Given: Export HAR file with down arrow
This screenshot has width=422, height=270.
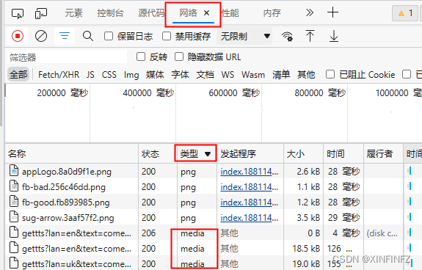Looking at the screenshot, I should click(334, 36).
